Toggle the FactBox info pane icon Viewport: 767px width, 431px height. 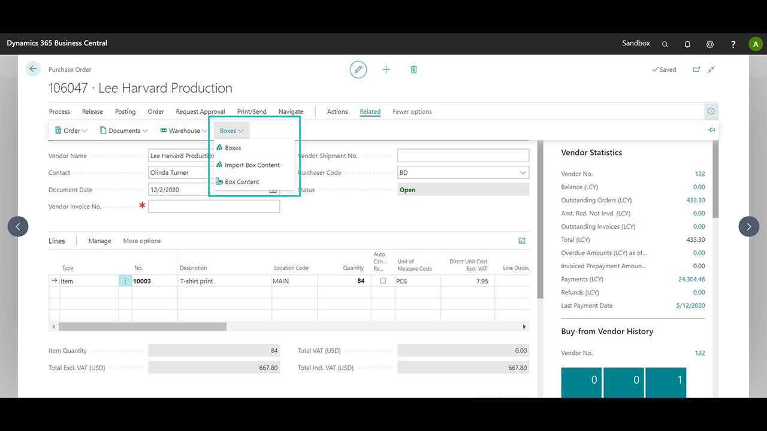pos(711,111)
